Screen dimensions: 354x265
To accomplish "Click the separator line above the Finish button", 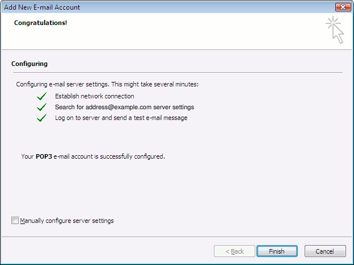I will (177, 236).
